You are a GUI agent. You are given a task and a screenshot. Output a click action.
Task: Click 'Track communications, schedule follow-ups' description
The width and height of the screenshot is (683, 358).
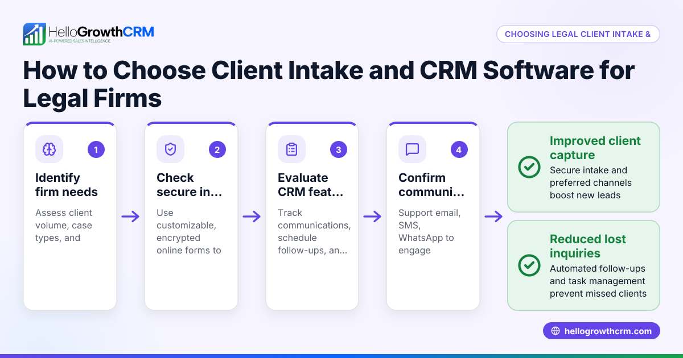(x=314, y=231)
